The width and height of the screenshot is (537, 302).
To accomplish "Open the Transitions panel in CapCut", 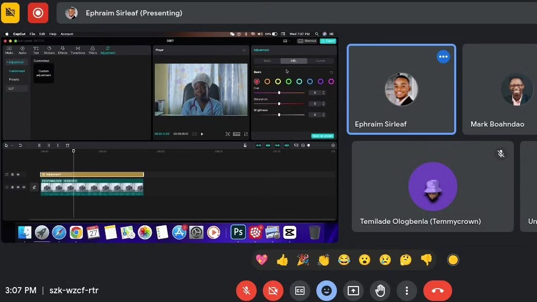I will (78, 50).
